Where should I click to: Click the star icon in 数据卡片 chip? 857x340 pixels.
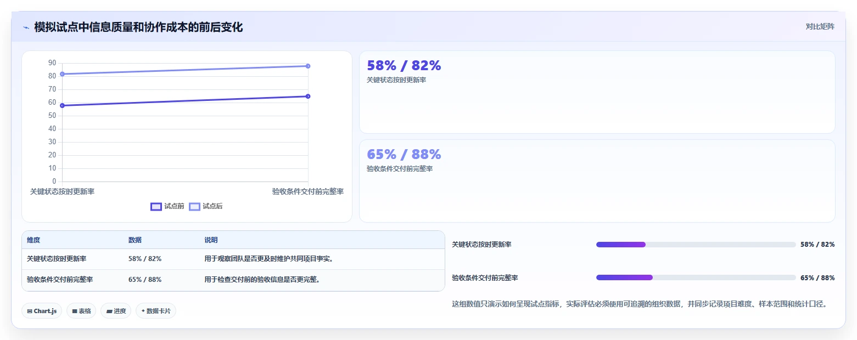[143, 311]
